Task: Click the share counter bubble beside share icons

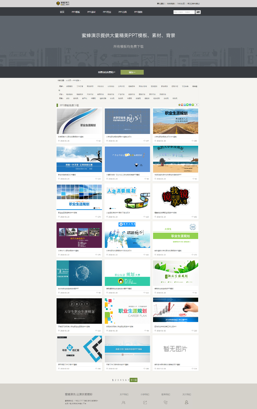Action: click(196, 105)
